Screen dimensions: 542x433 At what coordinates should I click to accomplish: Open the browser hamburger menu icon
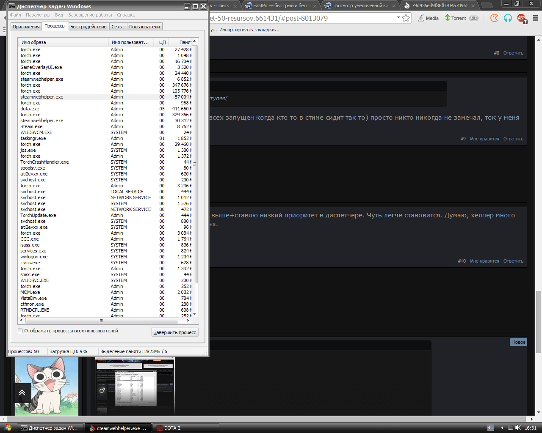pyautogui.click(x=535, y=18)
